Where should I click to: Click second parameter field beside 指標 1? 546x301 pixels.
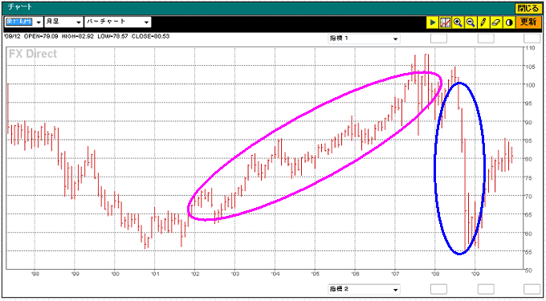pyautogui.click(x=486, y=39)
